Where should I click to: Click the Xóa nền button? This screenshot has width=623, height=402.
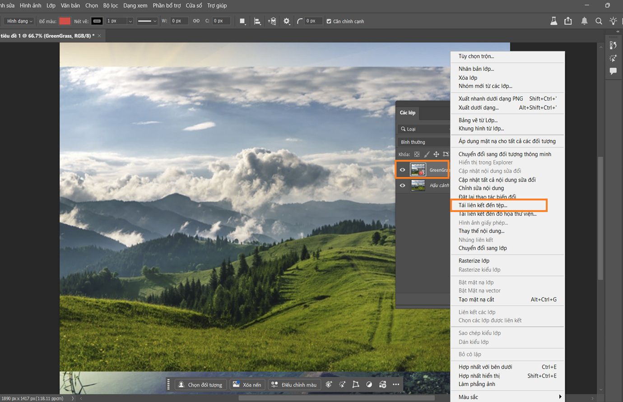[x=247, y=384]
